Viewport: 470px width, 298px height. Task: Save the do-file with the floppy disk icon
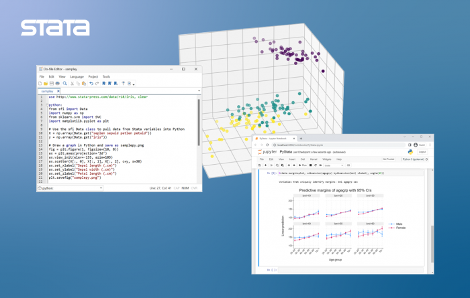(52, 84)
